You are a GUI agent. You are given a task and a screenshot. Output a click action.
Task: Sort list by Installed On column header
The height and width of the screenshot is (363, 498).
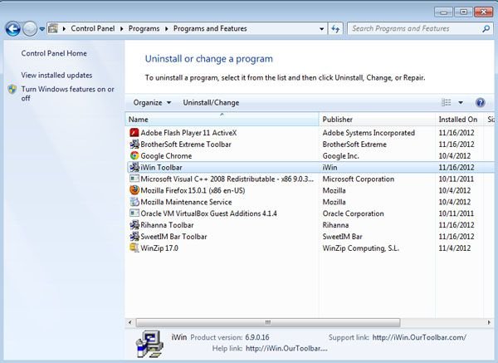pyautogui.click(x=460, y=119)
